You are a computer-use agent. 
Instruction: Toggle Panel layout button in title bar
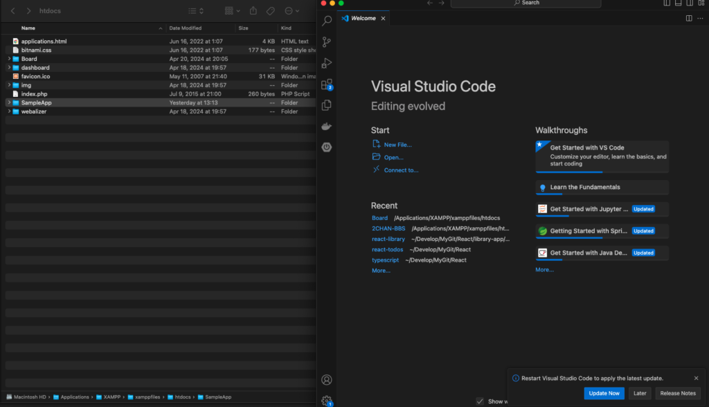click(678, 3)
